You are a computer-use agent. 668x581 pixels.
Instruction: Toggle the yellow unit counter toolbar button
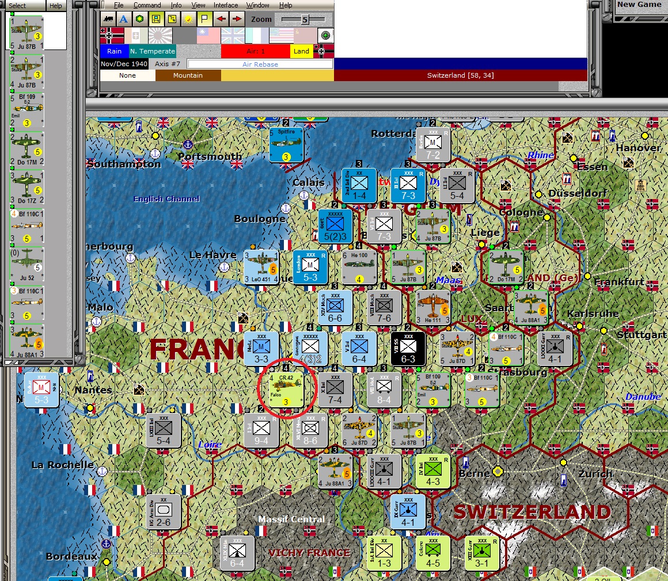coord(156,19)
